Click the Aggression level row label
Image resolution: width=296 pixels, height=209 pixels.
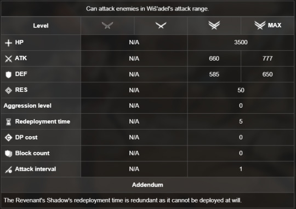[x=27, y=106]
